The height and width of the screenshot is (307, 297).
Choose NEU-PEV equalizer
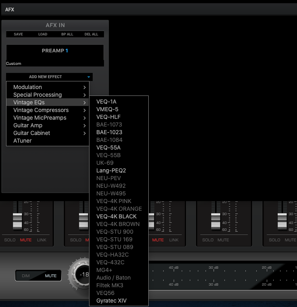[119, 178]
